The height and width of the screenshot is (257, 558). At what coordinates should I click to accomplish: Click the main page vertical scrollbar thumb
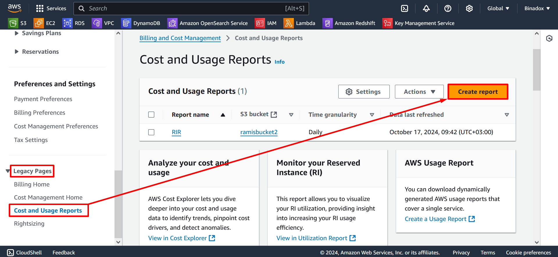[536, 70]
